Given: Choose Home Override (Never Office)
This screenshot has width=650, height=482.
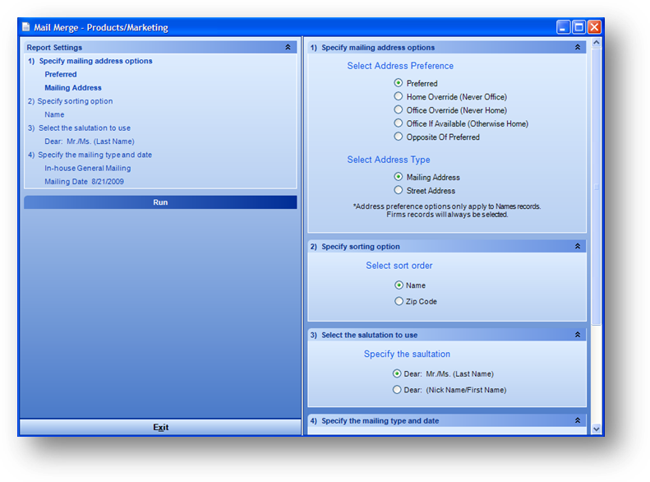Looking at the screenshot, I should tap(399, 96).
